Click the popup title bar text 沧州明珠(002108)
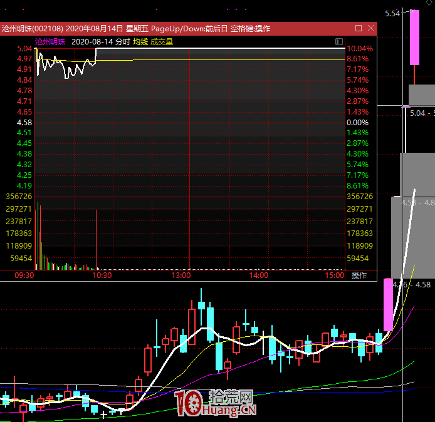Viewport: 435px width, 422px height. [33, 29]
